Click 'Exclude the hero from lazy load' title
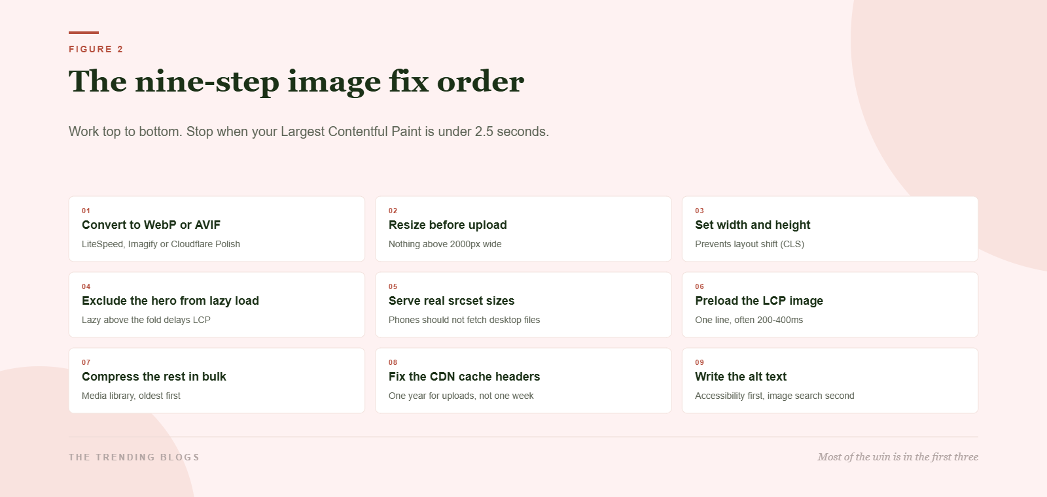Viewport: 1047px width, 497px height. (170, 301)
